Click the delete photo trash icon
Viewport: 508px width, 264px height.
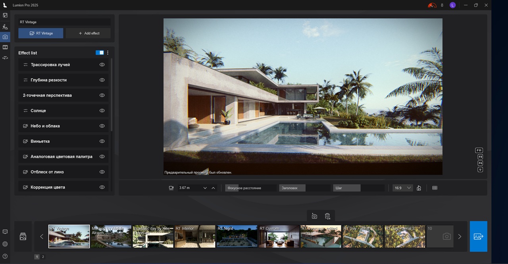click(327, 216)
